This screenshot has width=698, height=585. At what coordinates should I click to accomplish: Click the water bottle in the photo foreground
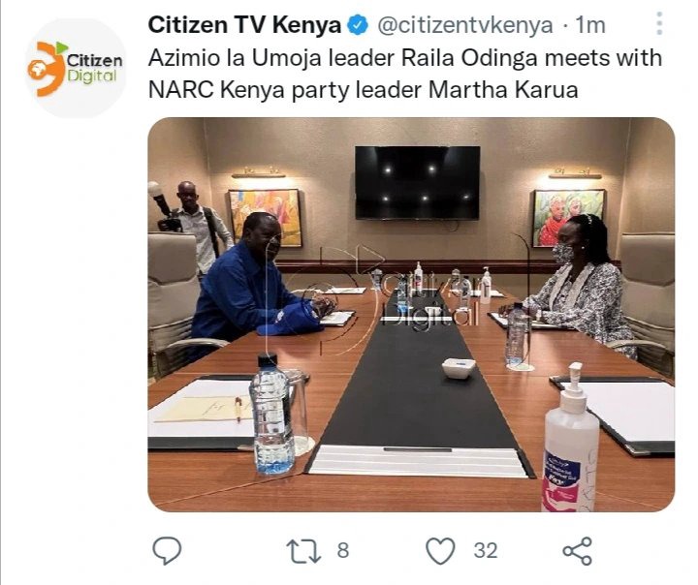(x=271, y=414)
